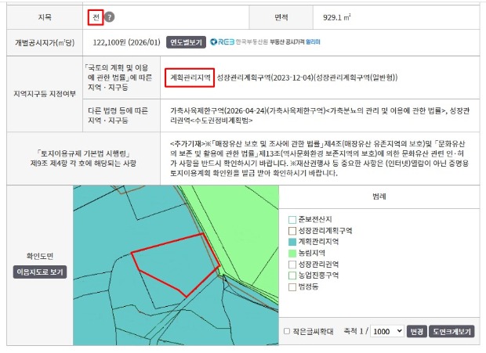The width and height of the screenshot is (486, 353).
Task: Click 지역지구등 지정여부 label
Action: pos(45,94)
